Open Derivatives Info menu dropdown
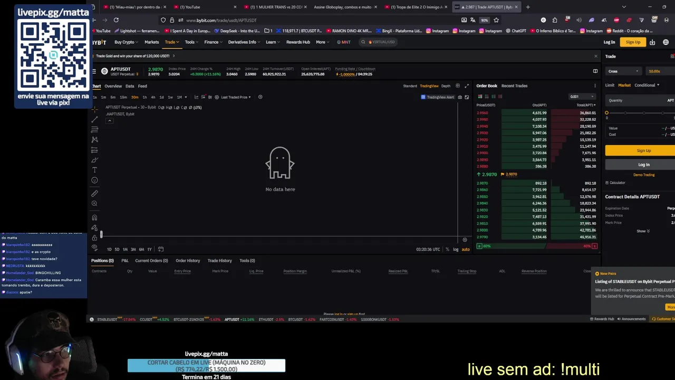Viewport: 675px width, 380px height. pyautogui.click(x=244, y=42)
